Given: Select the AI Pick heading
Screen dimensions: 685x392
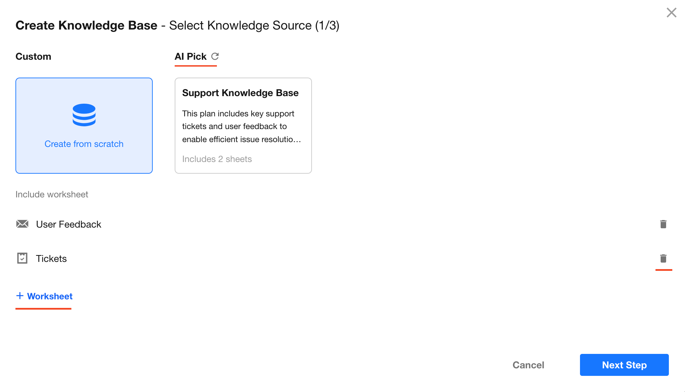Looking at the screenshot, I should [190, 57].
